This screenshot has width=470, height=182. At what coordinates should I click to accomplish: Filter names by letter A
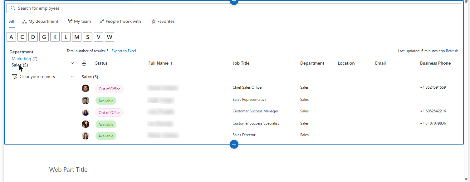pyautogui.click(x=11, y=37)
